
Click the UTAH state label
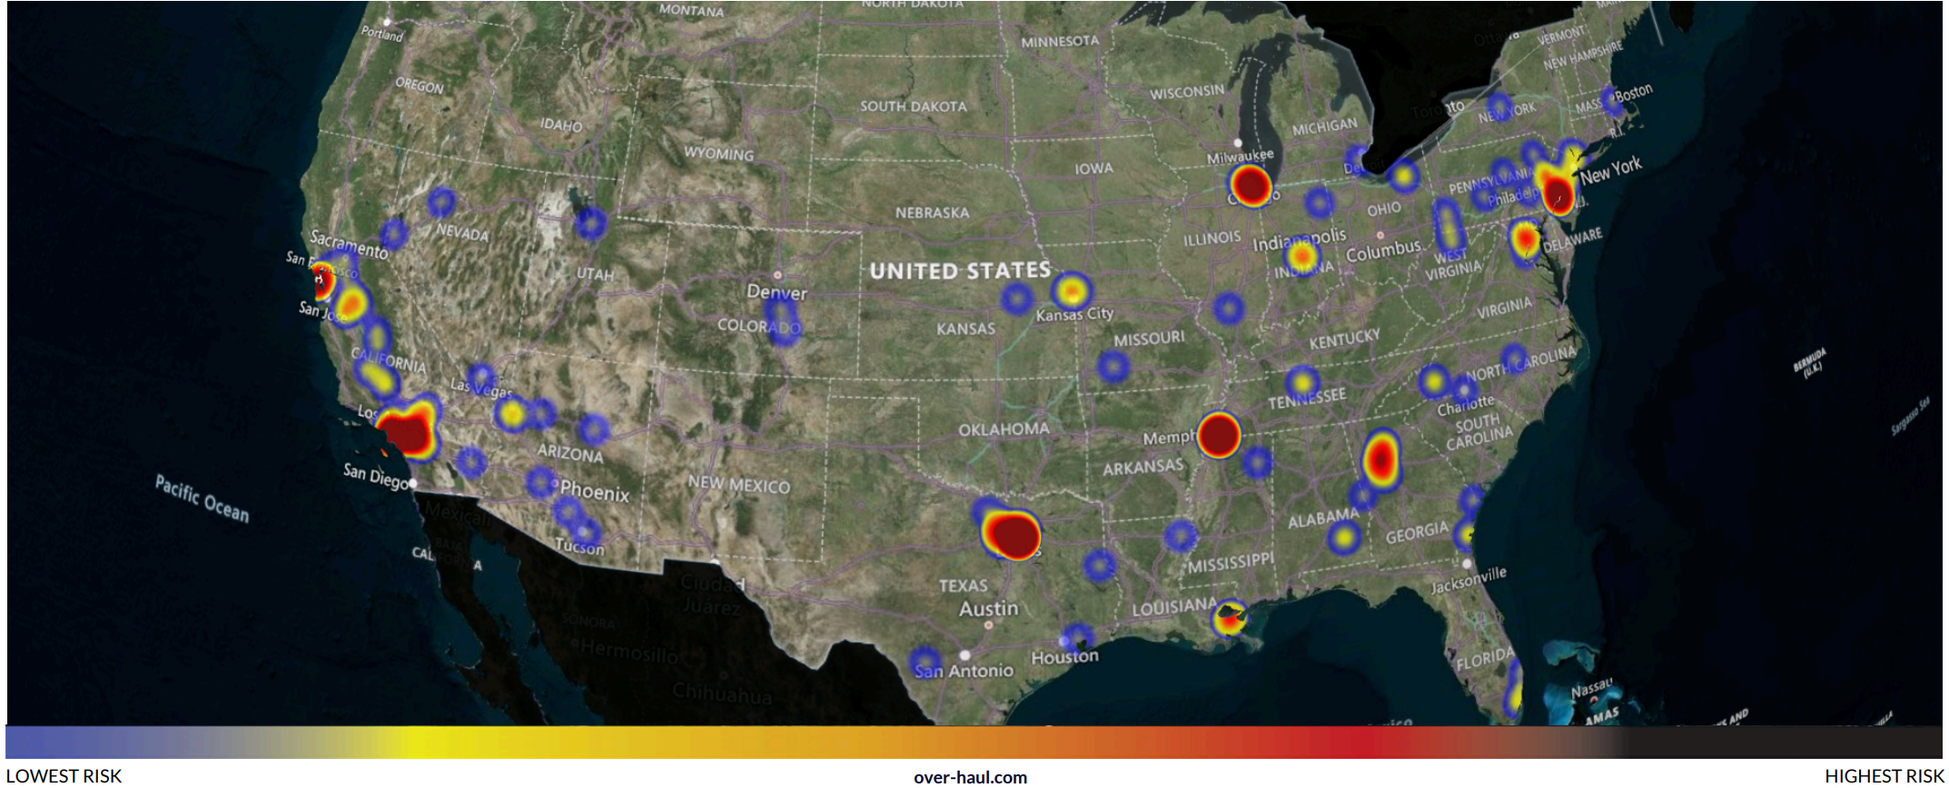click(x=595, y=273)
